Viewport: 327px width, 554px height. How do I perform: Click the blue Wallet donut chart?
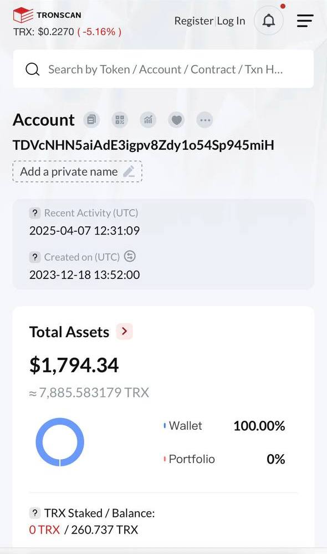[60, 442]
